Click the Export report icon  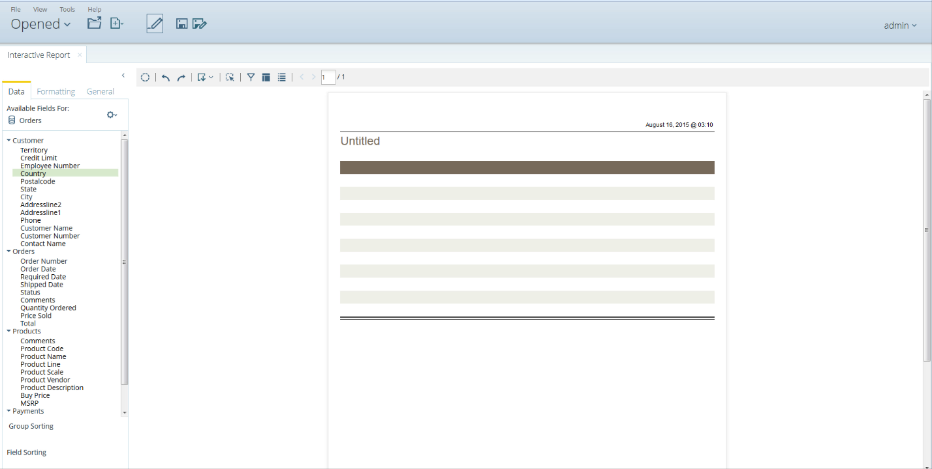(x=202, y=77)
